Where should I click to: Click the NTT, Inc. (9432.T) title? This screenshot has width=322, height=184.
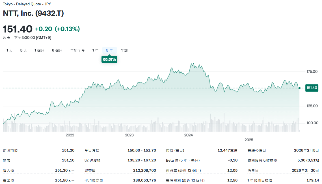click(33, 13)
